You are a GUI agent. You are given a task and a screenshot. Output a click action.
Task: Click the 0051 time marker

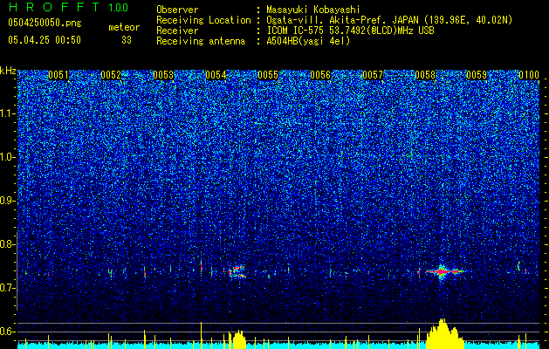point(58,75)
